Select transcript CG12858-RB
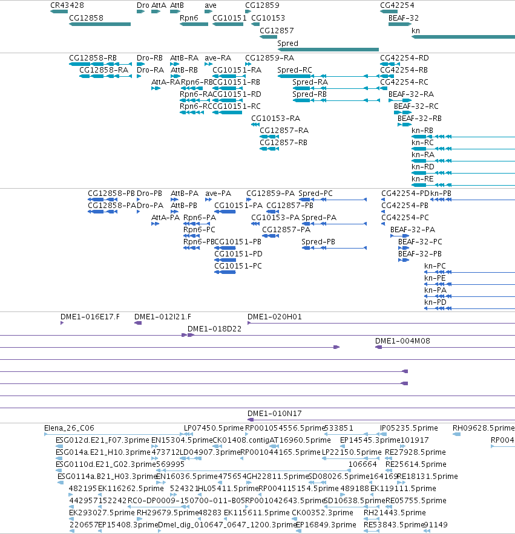 100,64
